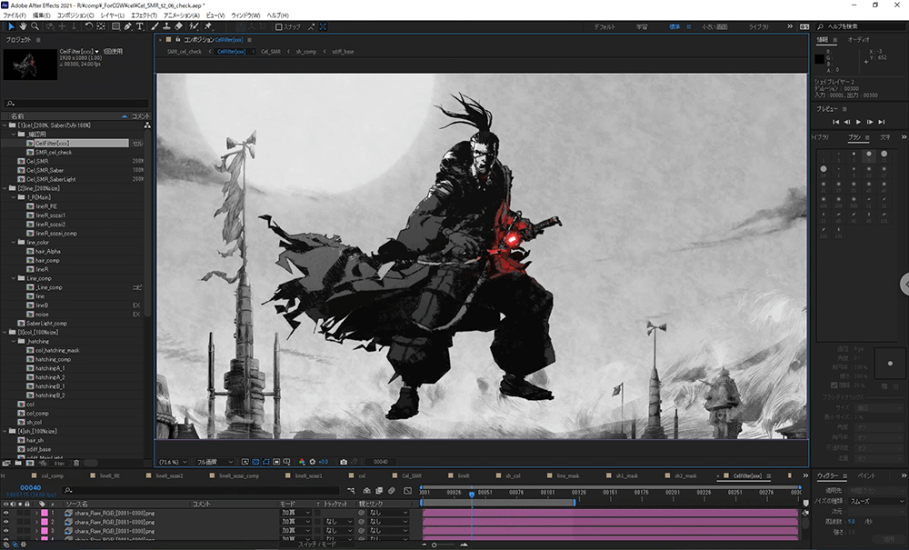Click the sh_comp breadcrumb in composition navigator
Screen dimensions: 909x550
(306, 52)
